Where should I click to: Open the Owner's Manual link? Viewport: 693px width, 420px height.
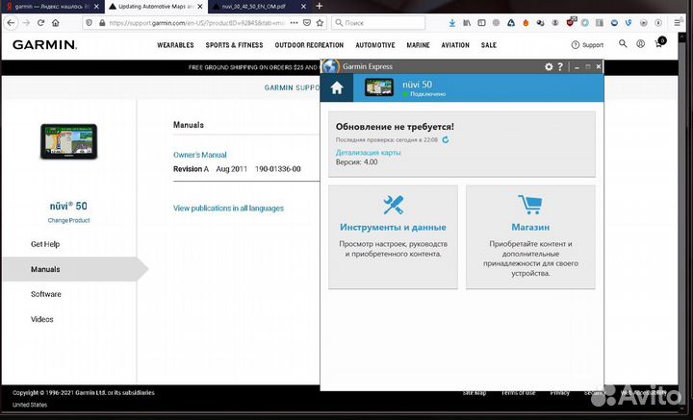199,155
